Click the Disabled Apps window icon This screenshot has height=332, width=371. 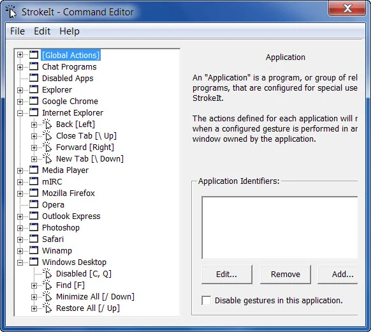(x=34, y=78)
